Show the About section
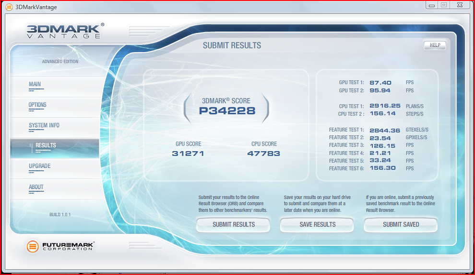Screen dimensions: 475x275 pos(55,189)
